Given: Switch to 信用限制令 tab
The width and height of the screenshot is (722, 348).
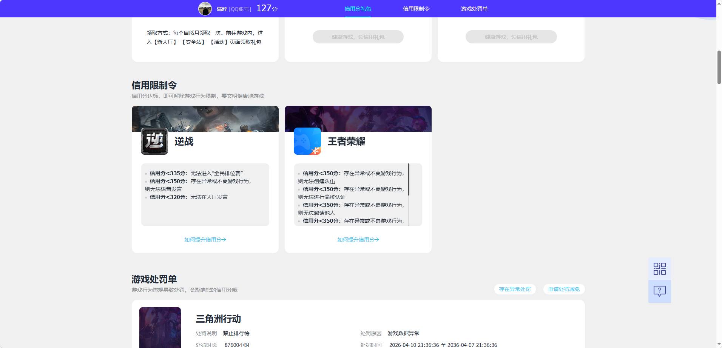Looking at the screenshot, I should tap(416, 9).
